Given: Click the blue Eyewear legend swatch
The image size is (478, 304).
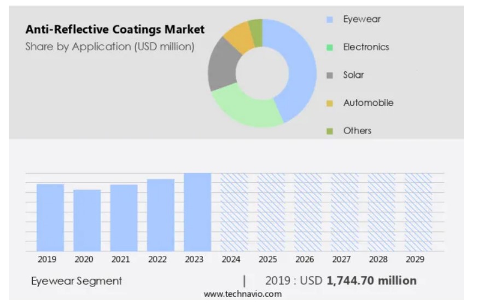Looking at the screenshot, I should click(x=329, y=20).
